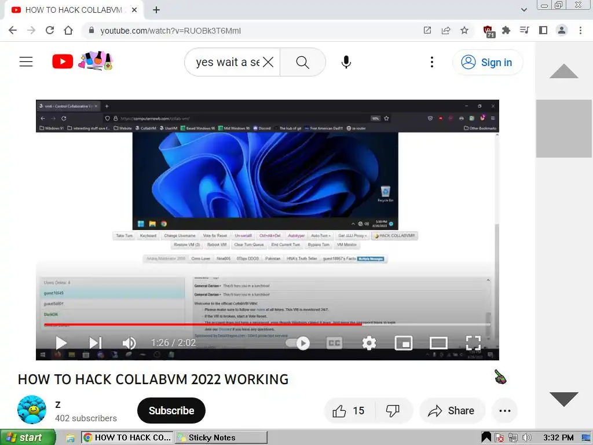
Task: Search with your voice microphone
Action: tap(346, 62)
